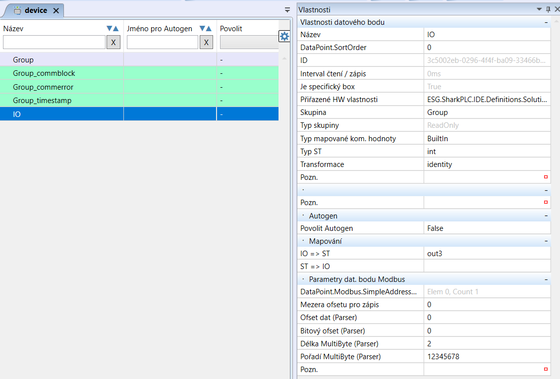Edit the IO => ST value out3
560x379 pixels.
[487, 253]
